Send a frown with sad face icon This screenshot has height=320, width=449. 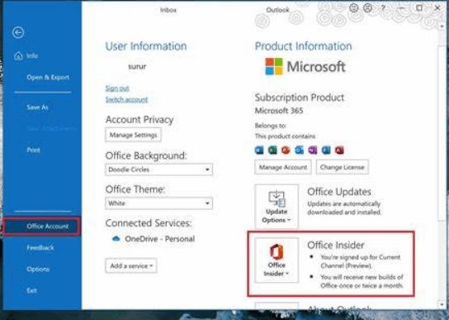point(367,7)
